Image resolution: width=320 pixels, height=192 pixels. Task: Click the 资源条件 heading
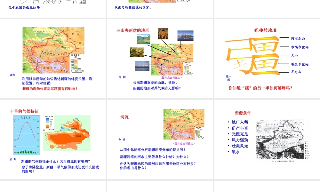pyautogui.click(x=243, y=113)
